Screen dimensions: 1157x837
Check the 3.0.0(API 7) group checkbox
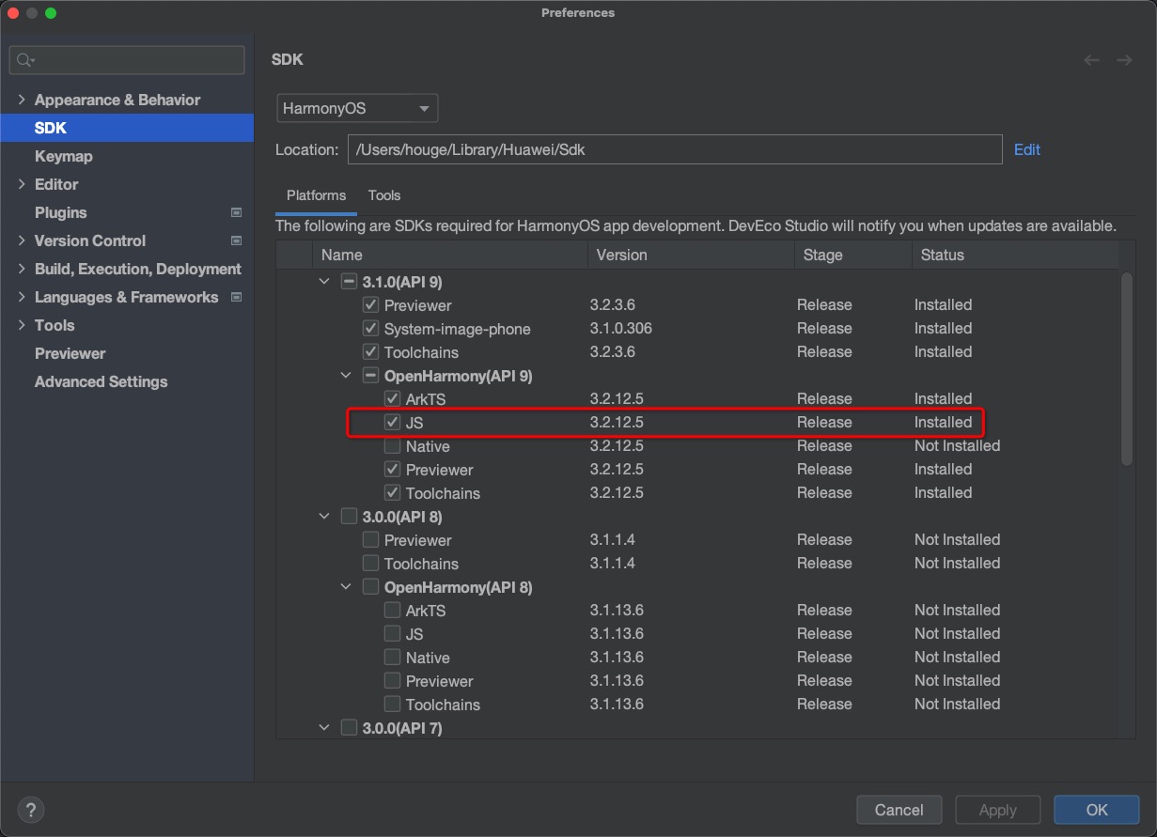click(x=349, y=728)
